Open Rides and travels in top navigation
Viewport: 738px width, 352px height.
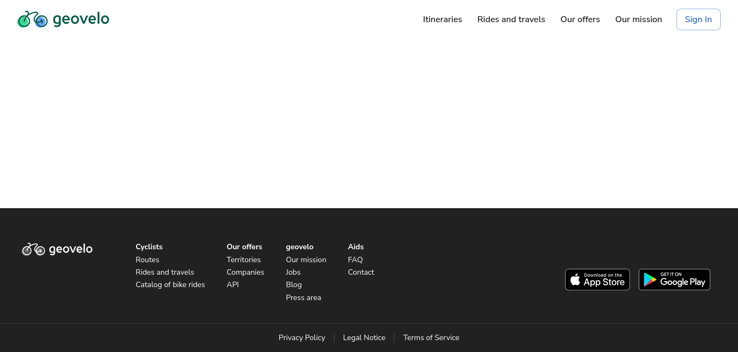(x=511, y=19)
